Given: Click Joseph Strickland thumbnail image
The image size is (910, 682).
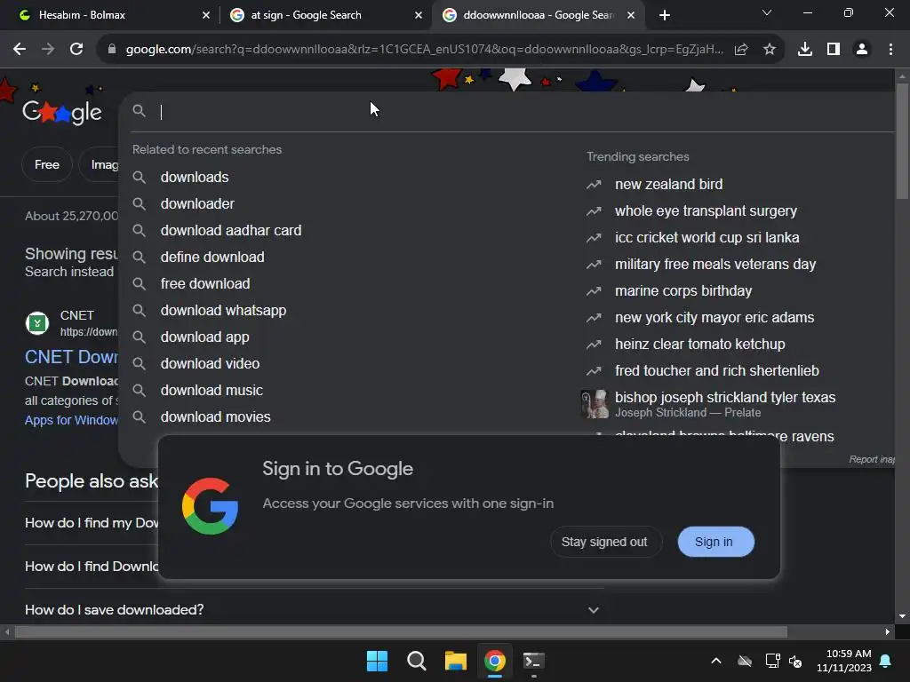Looking at the screenshot, I should pos(595,404).
